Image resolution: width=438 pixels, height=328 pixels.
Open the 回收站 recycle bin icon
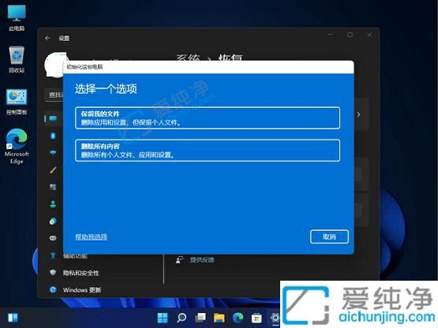pyautogui.click(x=17, y=59)
